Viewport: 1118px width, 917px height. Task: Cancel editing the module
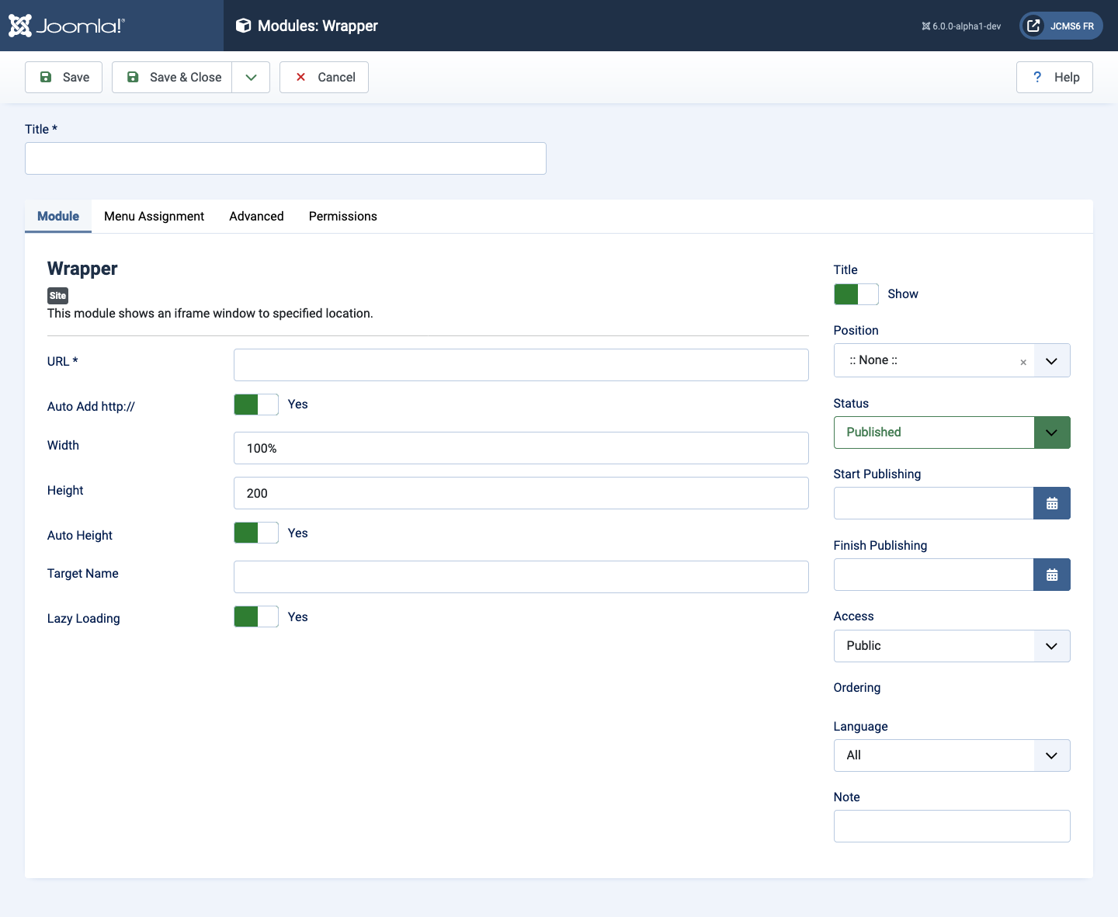(324, 77)
